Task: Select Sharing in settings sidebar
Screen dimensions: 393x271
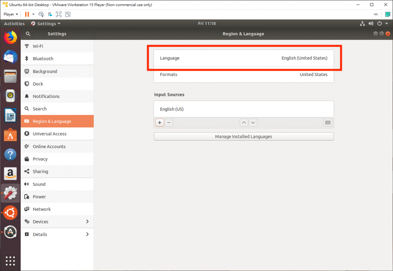Action: click(58, 172)
